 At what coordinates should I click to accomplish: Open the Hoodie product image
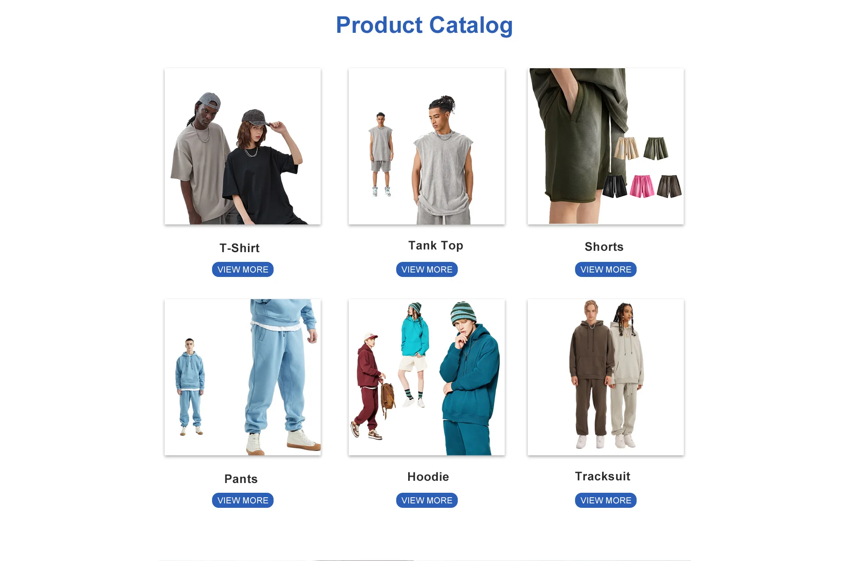pyautogui.click(x=427, y=377)
